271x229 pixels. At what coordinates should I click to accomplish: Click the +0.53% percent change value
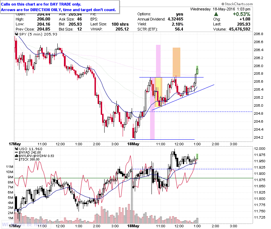click(241, 14)
